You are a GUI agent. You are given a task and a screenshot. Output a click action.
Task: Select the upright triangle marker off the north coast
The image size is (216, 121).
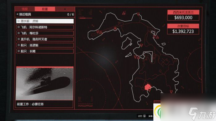123,13
